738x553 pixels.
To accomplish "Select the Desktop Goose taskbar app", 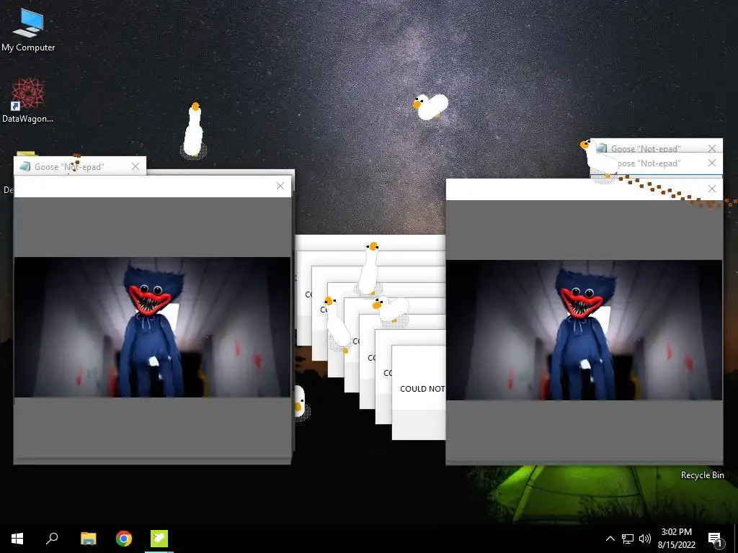I will point(159,539).
